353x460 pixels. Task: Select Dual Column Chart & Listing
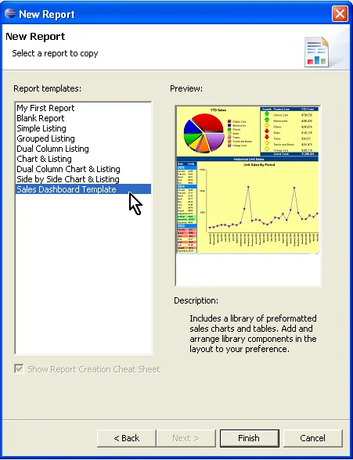(68, 169)
